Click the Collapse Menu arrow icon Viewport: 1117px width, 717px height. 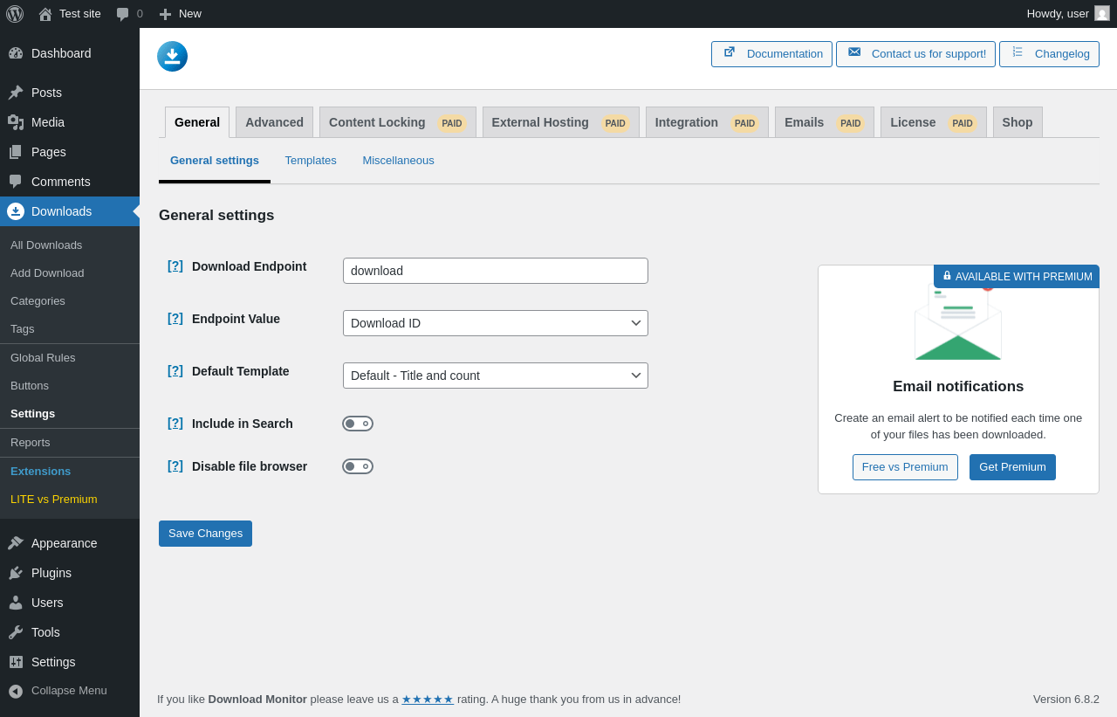pyautogui.click(x=16, y=691)
